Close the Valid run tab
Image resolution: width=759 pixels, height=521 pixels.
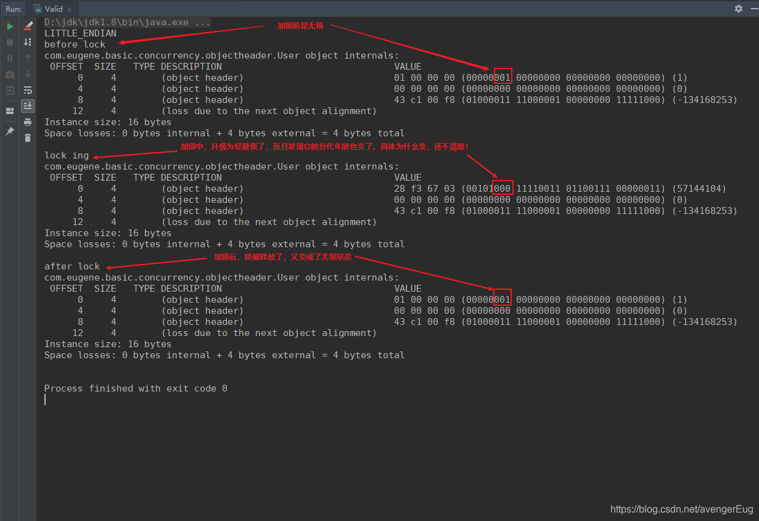pos(69,9)
